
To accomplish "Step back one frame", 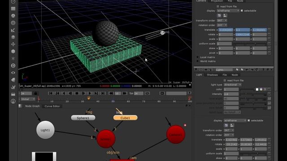I will 70,93.
